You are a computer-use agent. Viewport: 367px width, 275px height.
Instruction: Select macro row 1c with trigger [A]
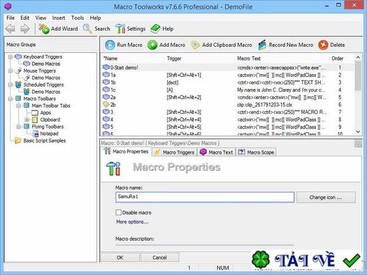228,90
